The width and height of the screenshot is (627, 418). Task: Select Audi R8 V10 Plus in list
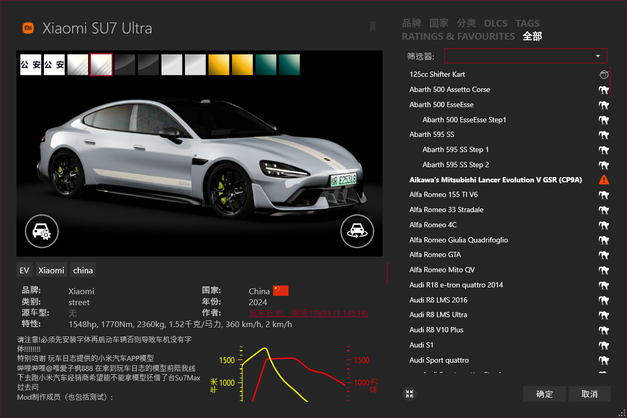click(436, 330)
